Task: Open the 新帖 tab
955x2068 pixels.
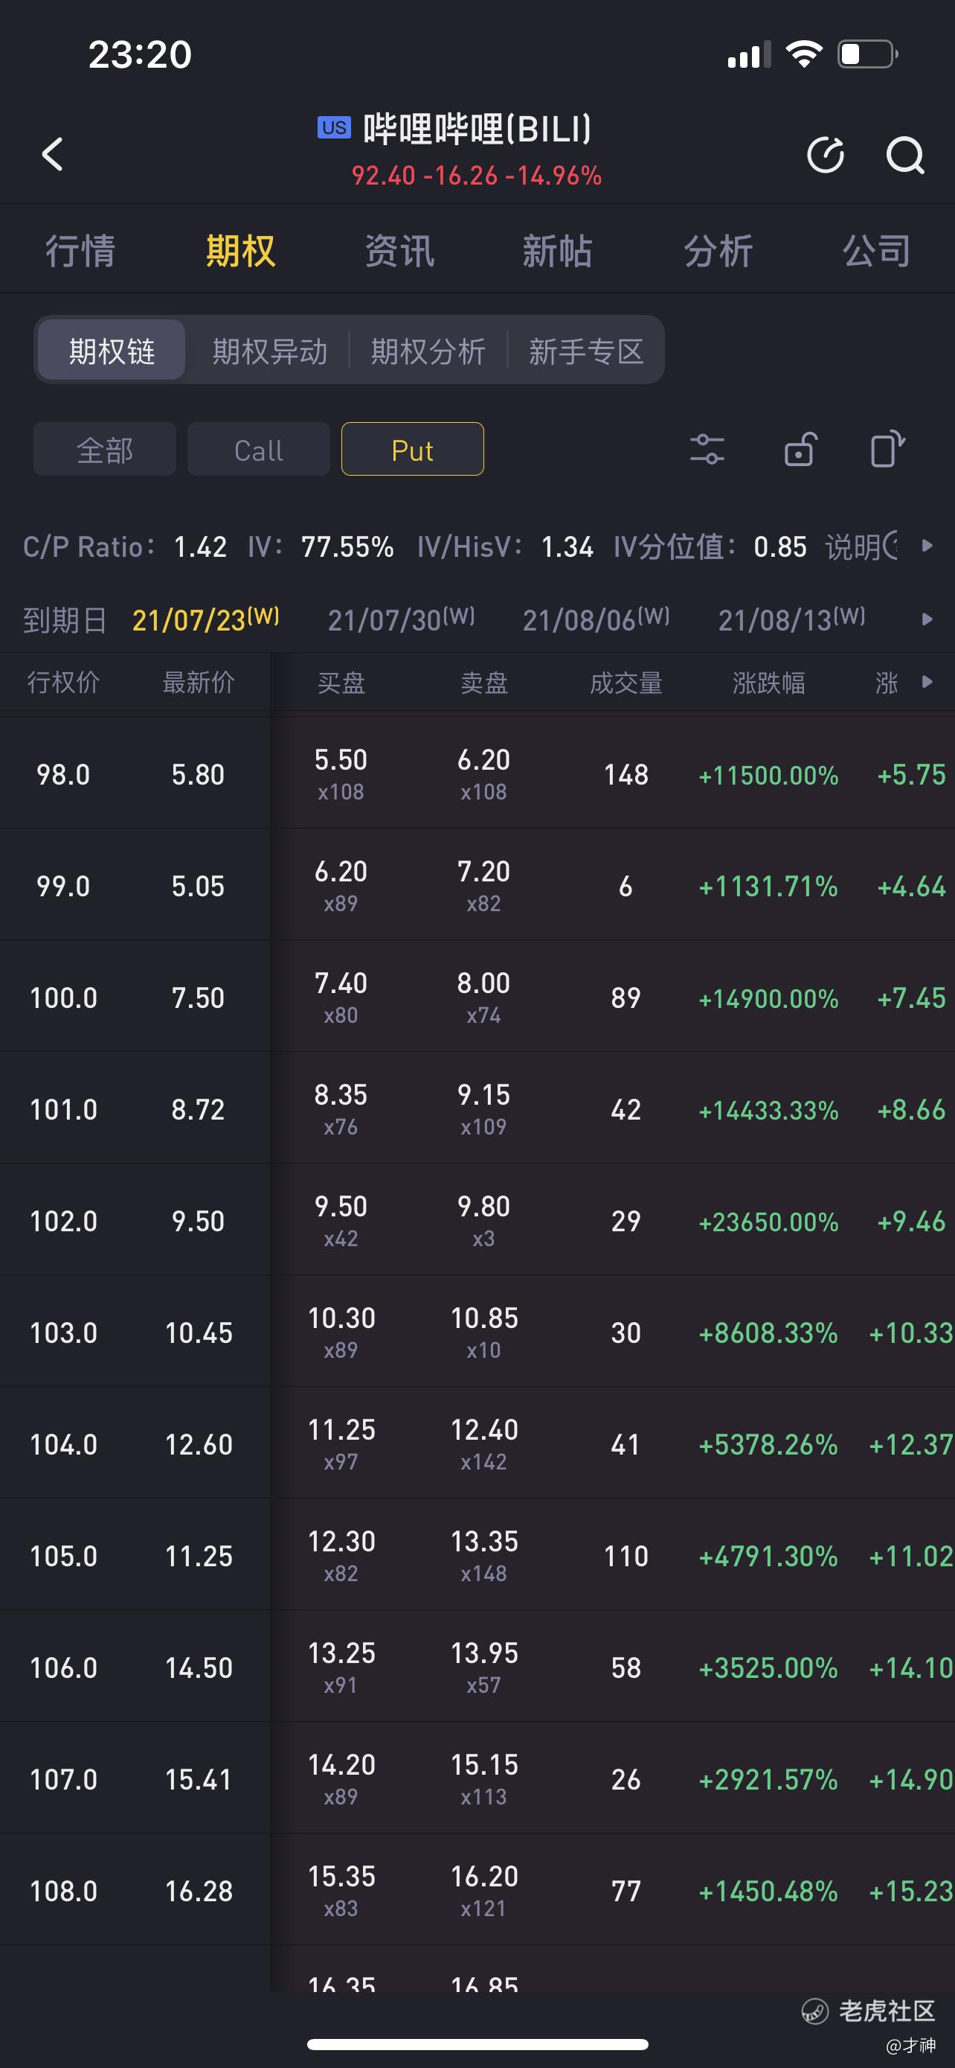Action: click(x=557, y=252)
